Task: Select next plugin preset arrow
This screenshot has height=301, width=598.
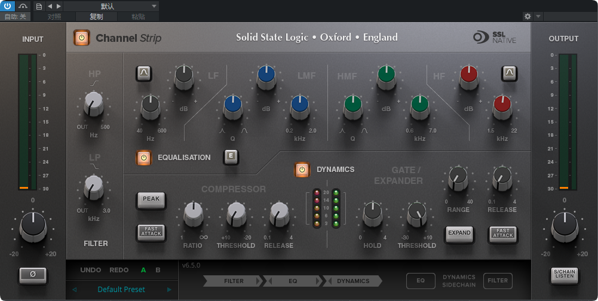Action: point(169,290)
